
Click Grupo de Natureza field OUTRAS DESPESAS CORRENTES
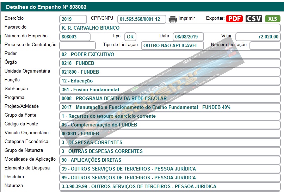[170, 151]
